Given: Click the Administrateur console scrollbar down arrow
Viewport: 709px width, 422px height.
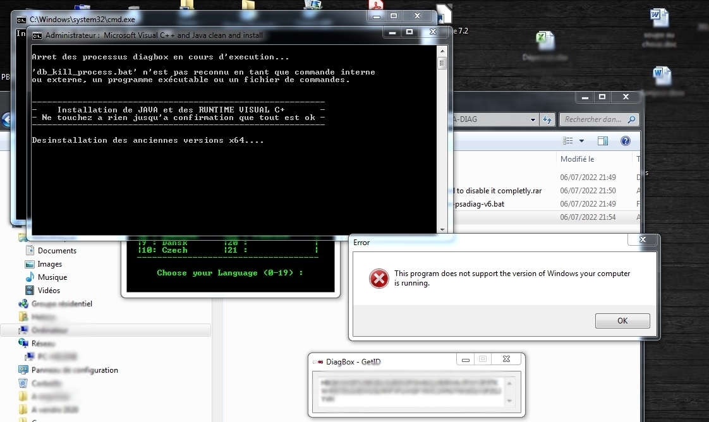Looking at the screenshot, I should 442,229.
